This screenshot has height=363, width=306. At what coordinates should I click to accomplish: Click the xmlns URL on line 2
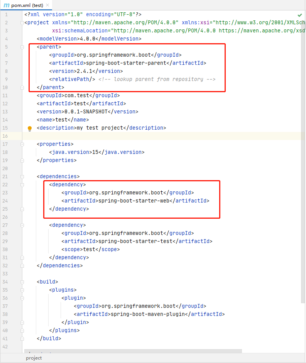pyautogui.click(x=125, y=22)
